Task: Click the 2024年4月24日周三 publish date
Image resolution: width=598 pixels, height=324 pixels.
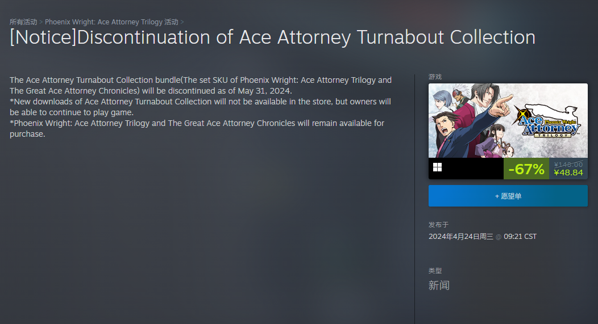Action: 461,237
